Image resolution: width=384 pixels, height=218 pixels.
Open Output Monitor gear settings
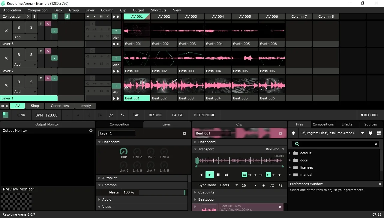(x=91, y=131)
